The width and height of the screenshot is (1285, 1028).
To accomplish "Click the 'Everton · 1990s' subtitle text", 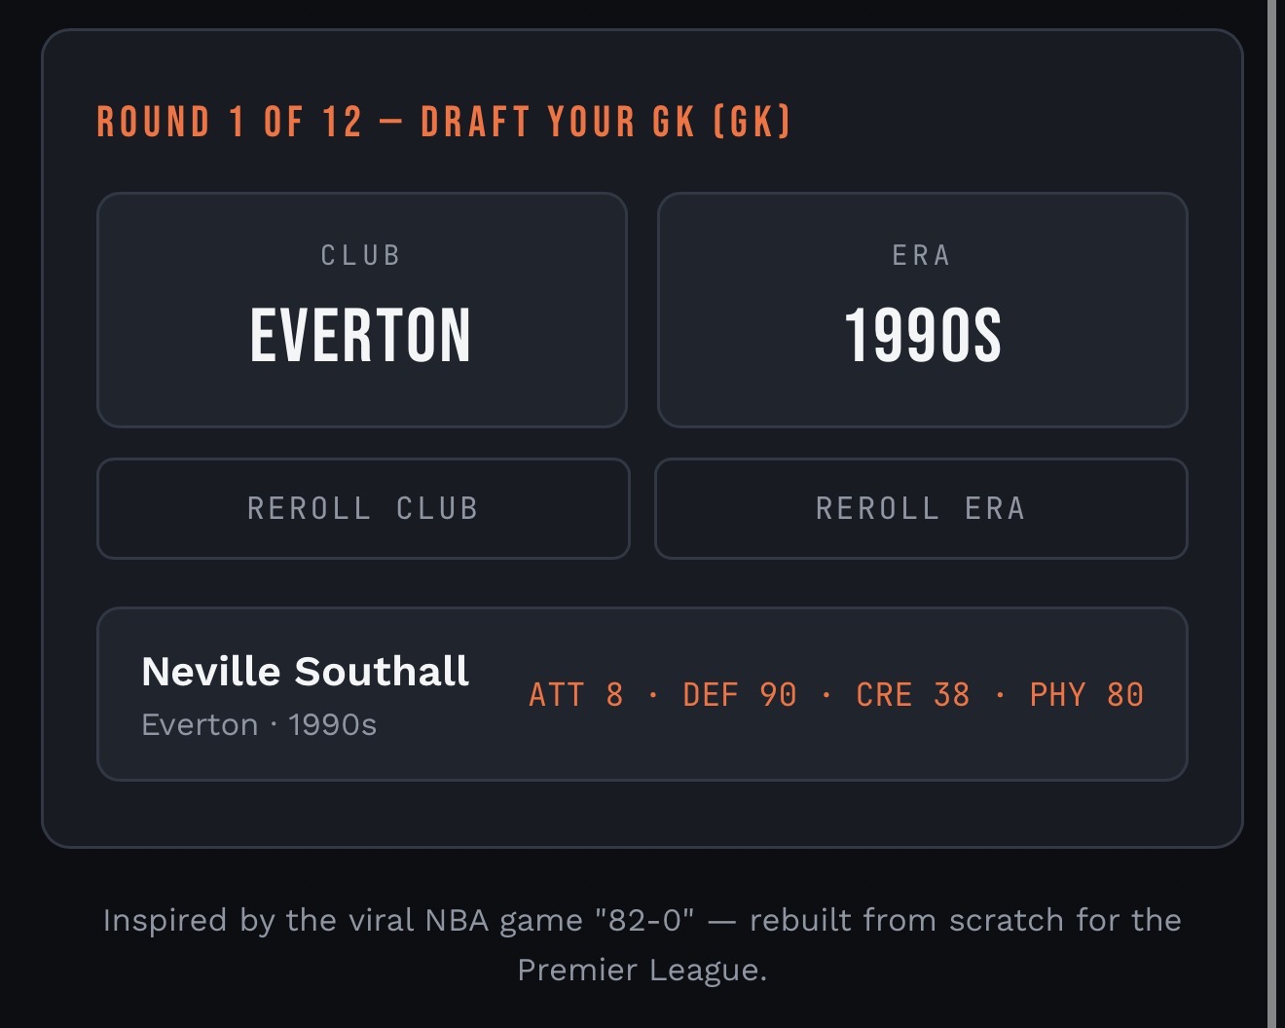I will [x=259, y=725].
